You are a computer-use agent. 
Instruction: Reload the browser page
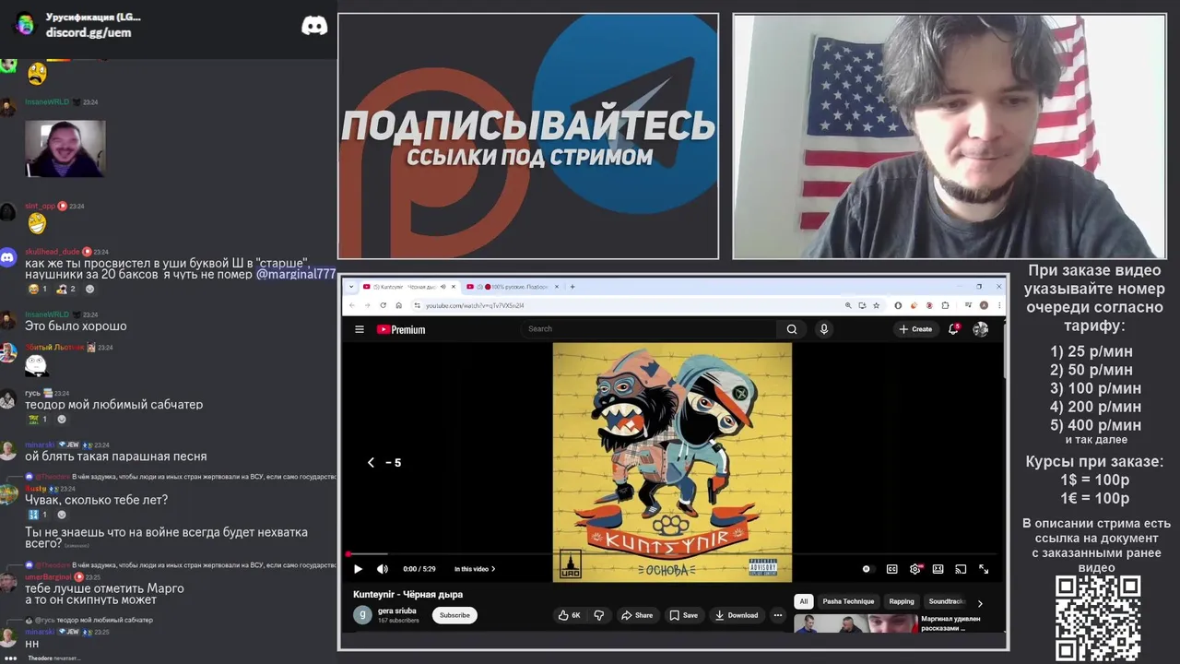pyautogui.click(x=383, y=305)
